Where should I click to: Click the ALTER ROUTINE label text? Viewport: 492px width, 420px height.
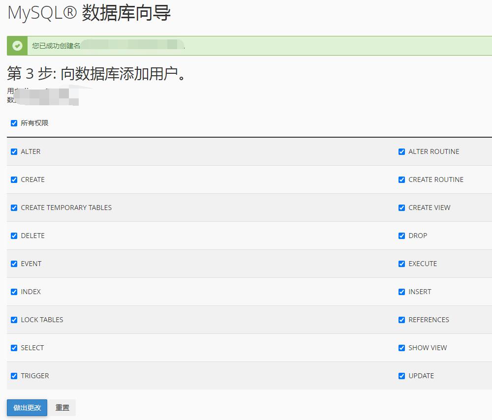[433, 151]
